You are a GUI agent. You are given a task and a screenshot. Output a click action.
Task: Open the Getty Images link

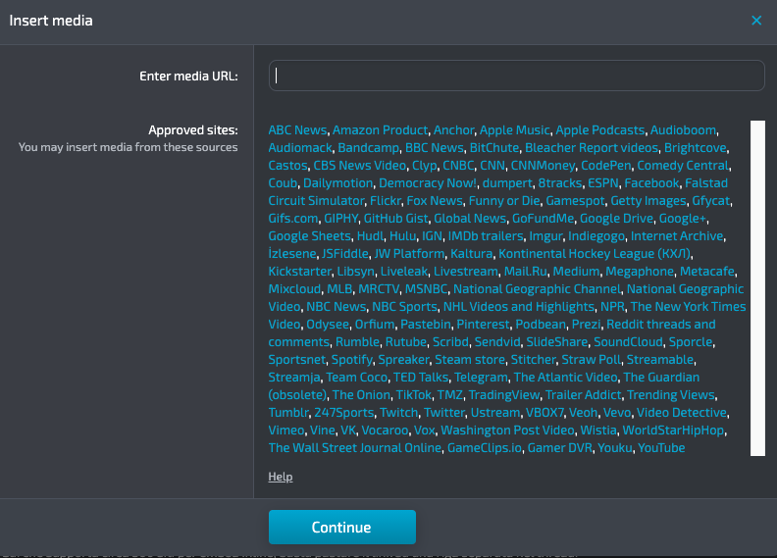click(x=648, y=201)
